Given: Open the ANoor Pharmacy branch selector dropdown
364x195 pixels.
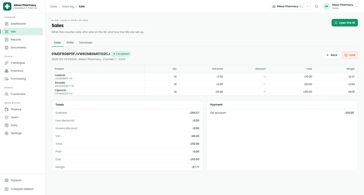Looking at the screenshot, I should click(x=290, y=6).
